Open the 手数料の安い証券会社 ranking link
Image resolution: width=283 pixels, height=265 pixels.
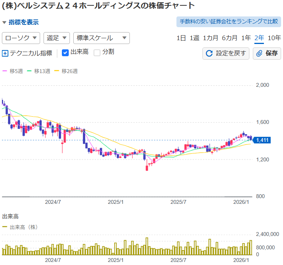(228, 21)
